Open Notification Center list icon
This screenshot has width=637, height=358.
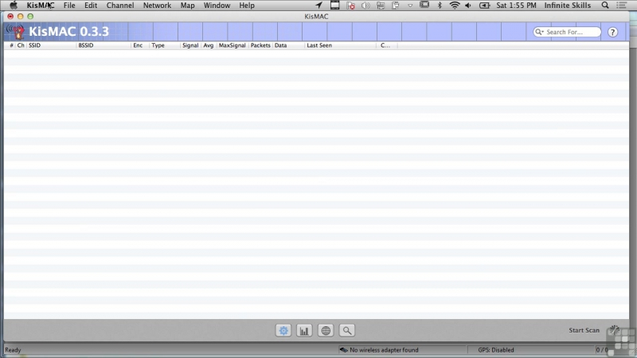pyautogui.click(x=622, y=6)
